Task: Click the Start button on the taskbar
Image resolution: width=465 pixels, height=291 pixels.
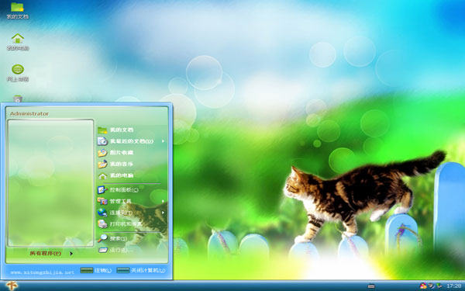Action: click(x=12, y=286)
